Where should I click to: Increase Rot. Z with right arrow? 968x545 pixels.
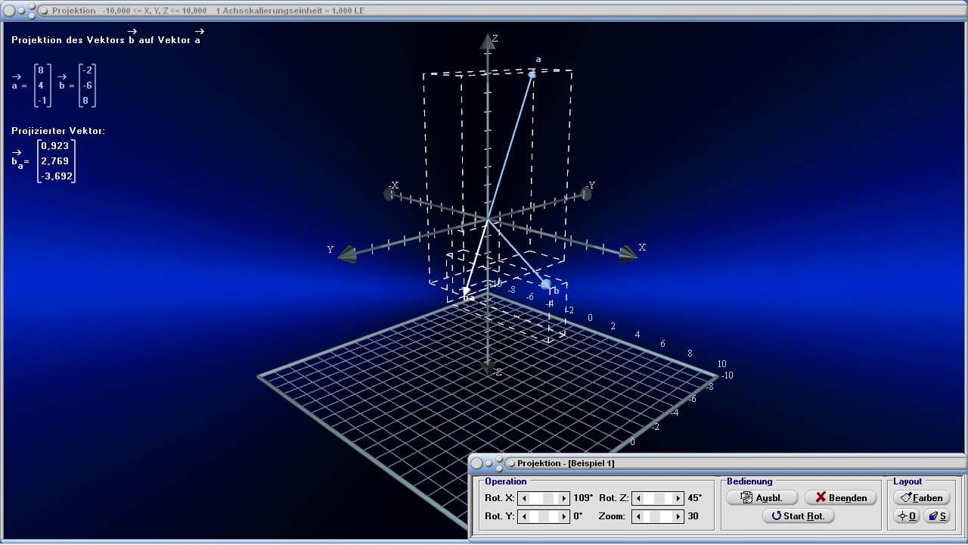tap(679, 498)
